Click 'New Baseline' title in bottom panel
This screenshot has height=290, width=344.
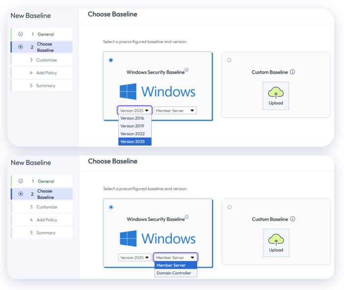click(31, 163)
